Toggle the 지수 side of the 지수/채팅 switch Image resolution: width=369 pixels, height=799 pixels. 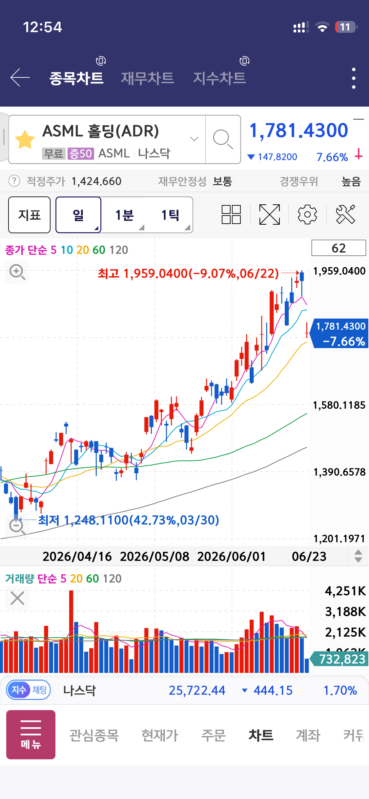[x=19, y=690]
